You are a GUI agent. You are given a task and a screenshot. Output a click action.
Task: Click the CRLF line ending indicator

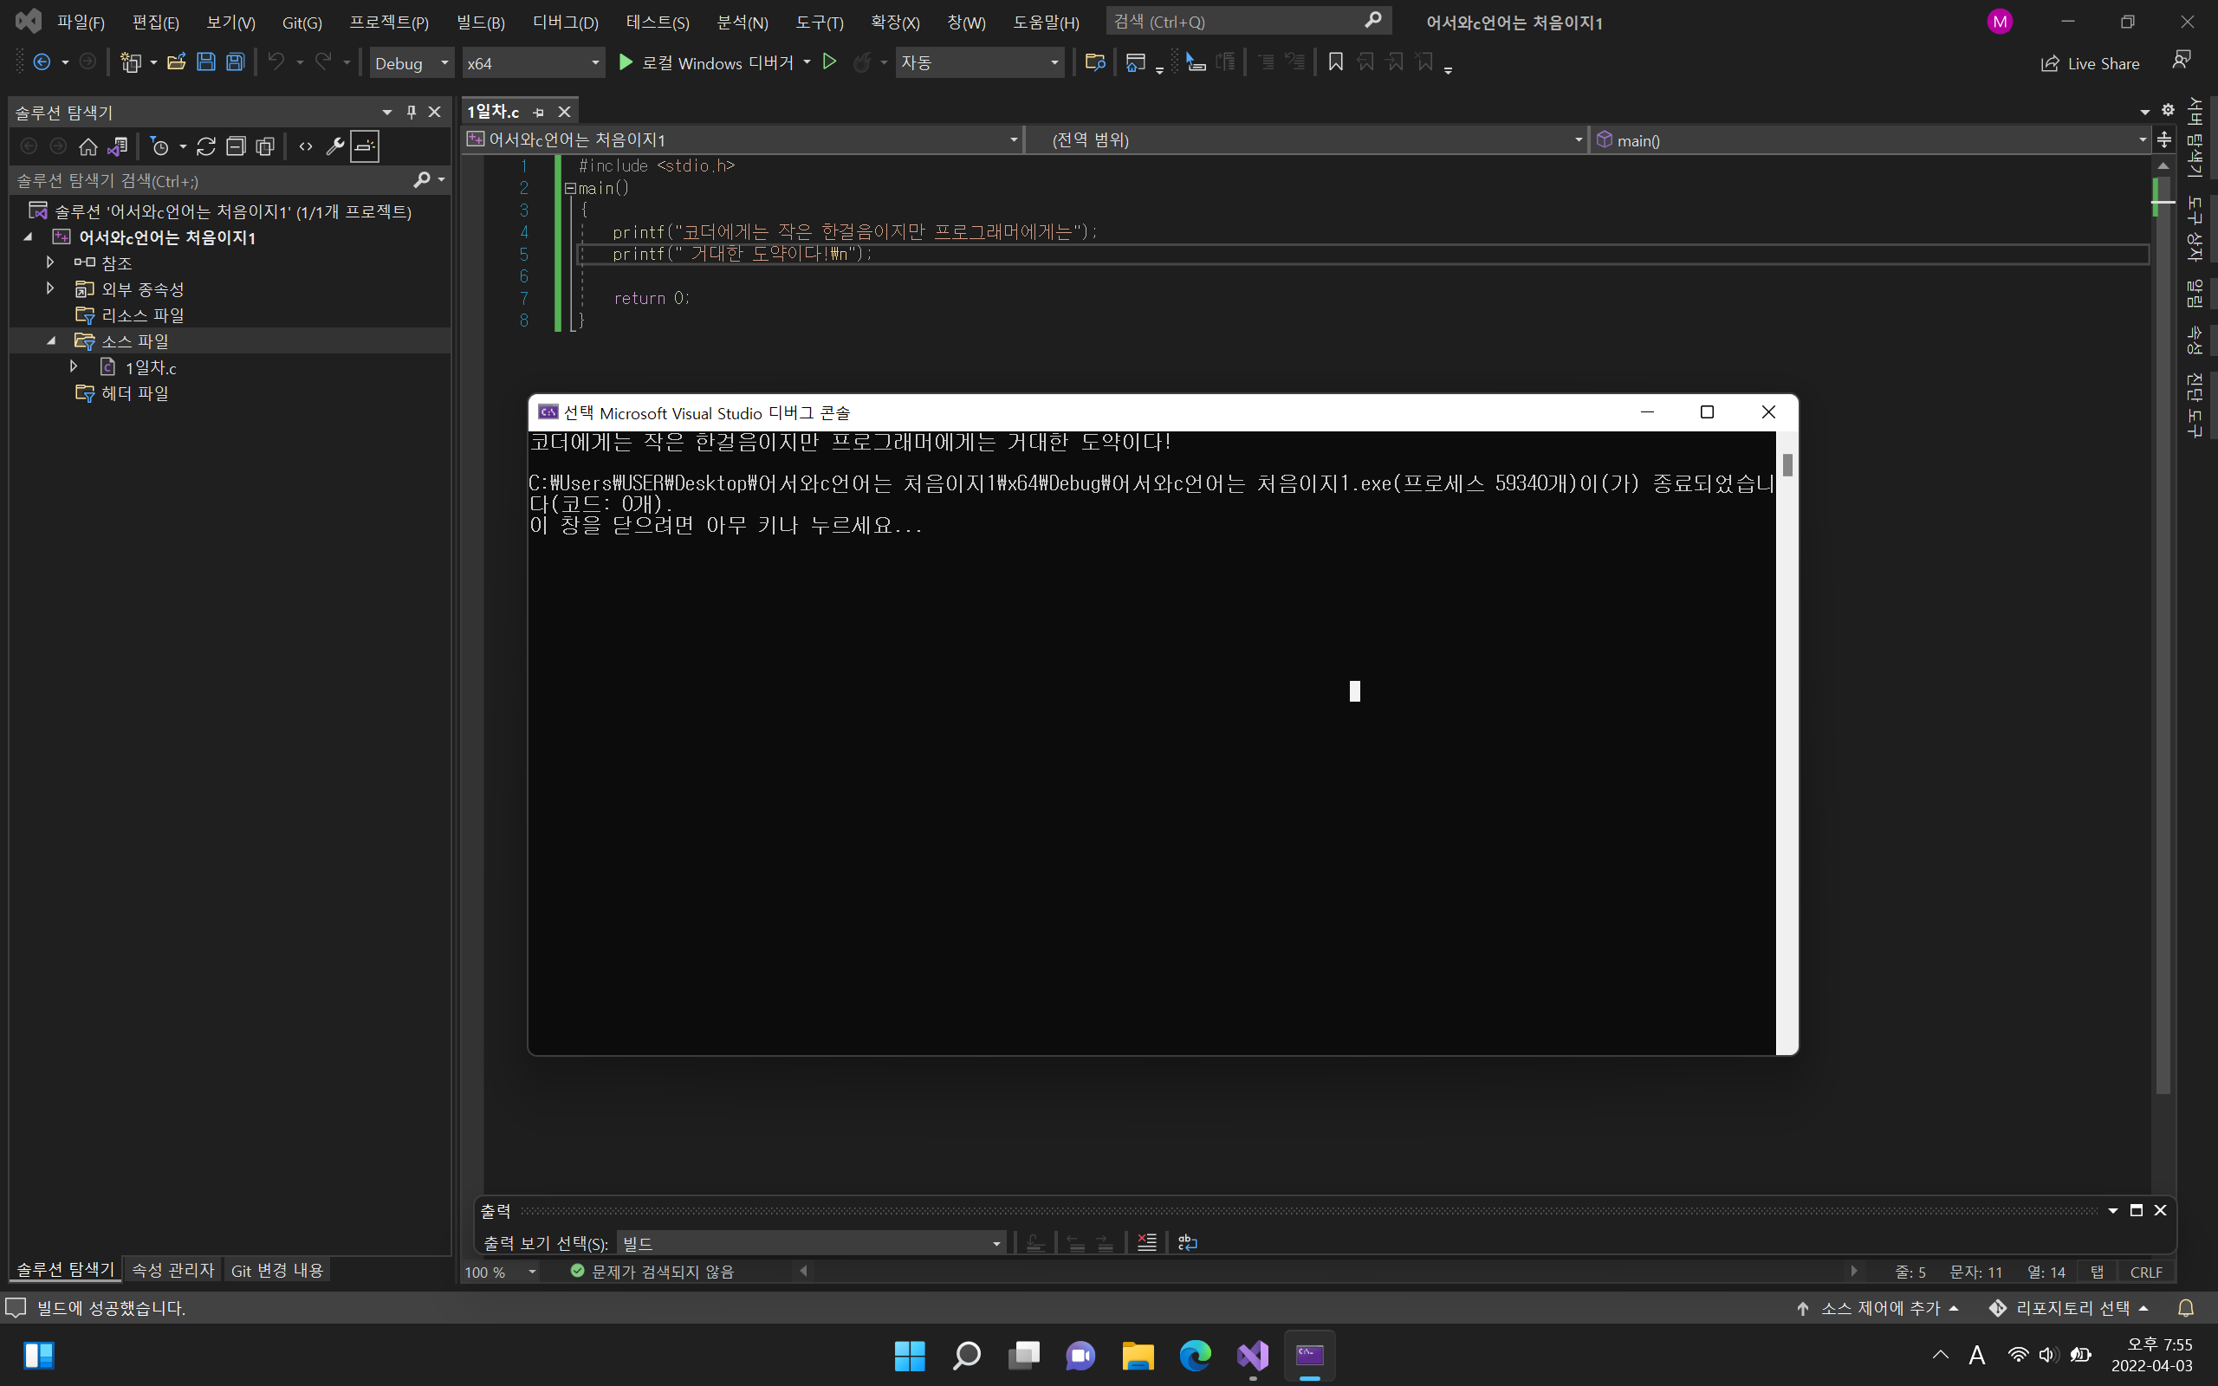click(x=2145, y=1272)
